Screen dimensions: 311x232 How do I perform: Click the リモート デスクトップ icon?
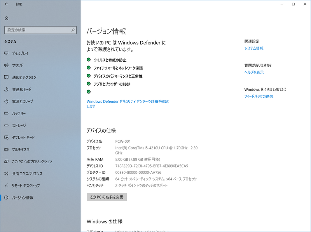tap(6, 186)
